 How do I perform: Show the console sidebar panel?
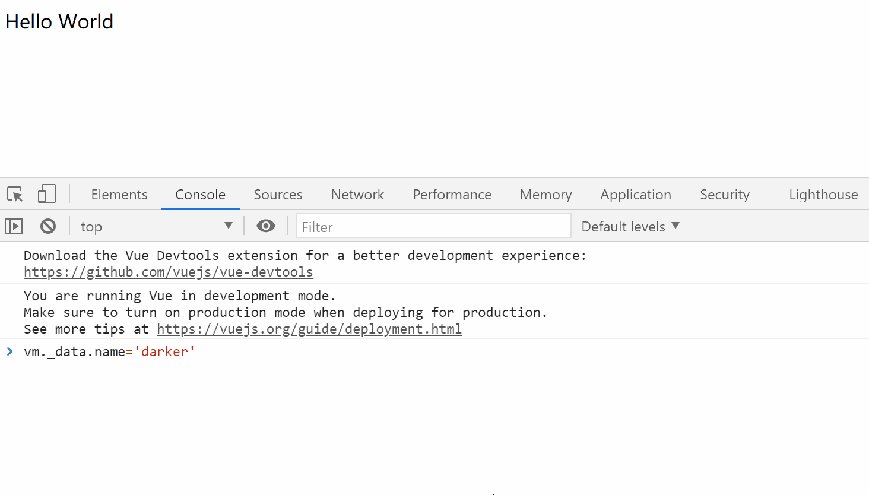[x=14, y=226]
